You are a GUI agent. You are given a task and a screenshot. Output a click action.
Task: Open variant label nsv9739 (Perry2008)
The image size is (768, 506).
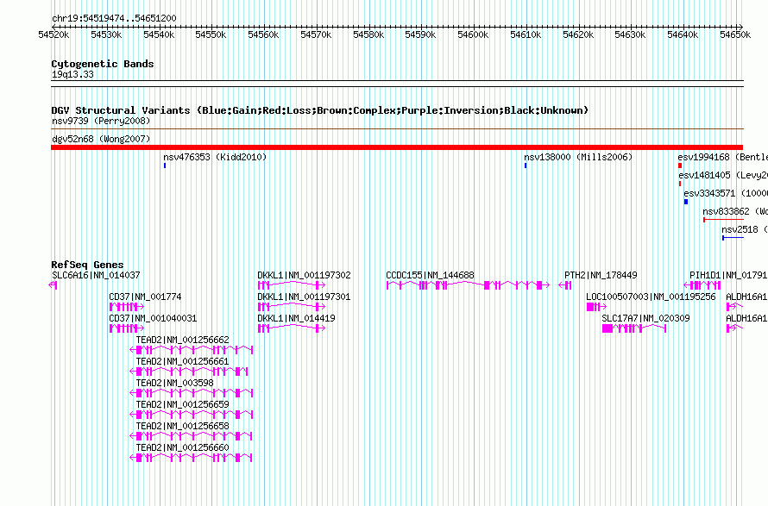pos(101,122)
